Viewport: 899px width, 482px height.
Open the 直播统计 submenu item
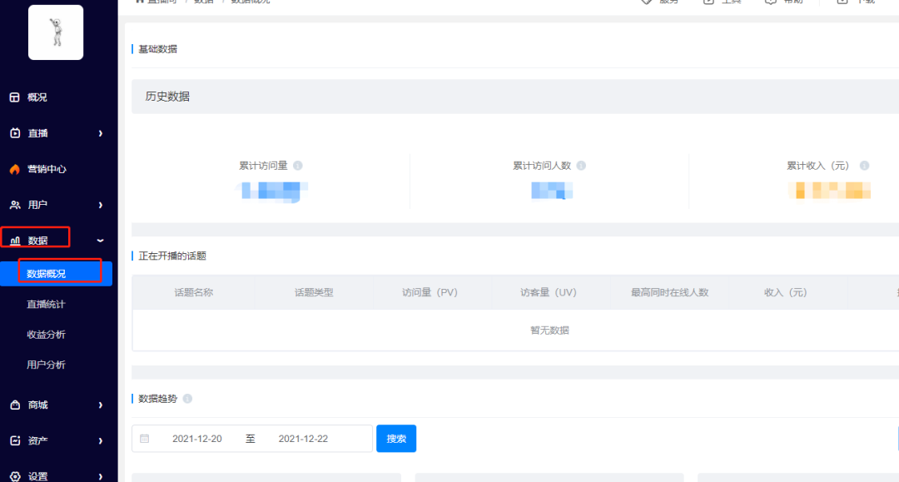46,305
